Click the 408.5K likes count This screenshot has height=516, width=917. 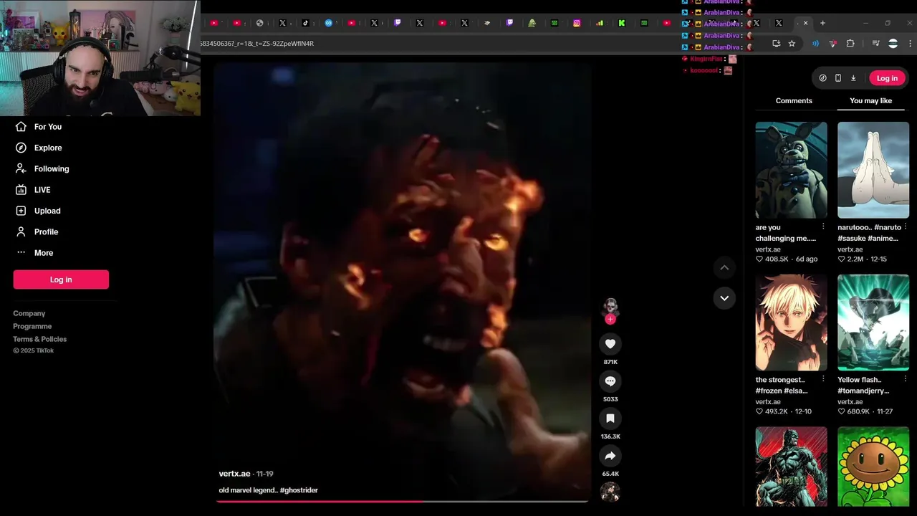tap(777, 259)
